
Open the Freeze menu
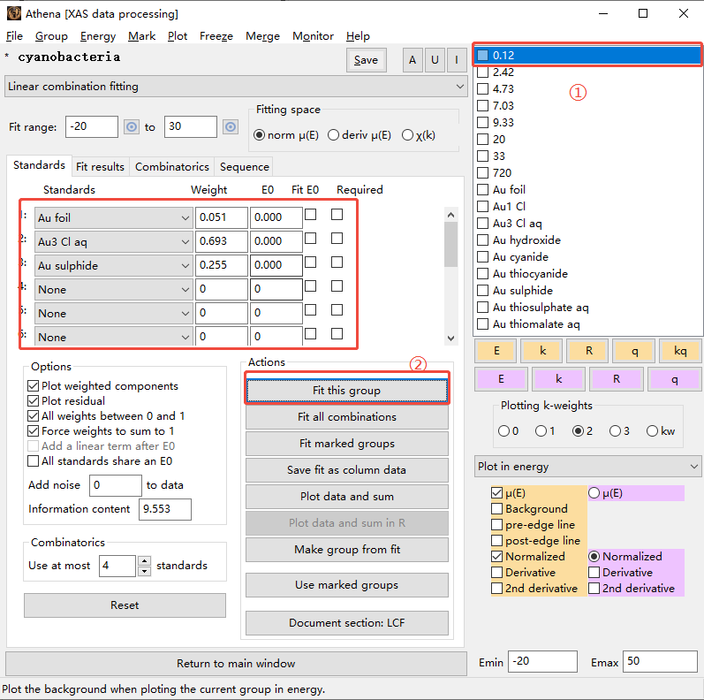tap(216, 36)
